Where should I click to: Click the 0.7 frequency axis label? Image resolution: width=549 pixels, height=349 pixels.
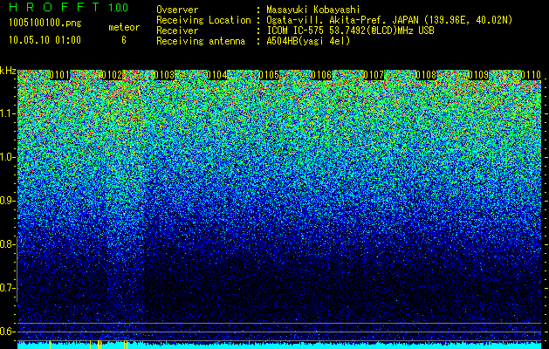[x=8, y=288]
